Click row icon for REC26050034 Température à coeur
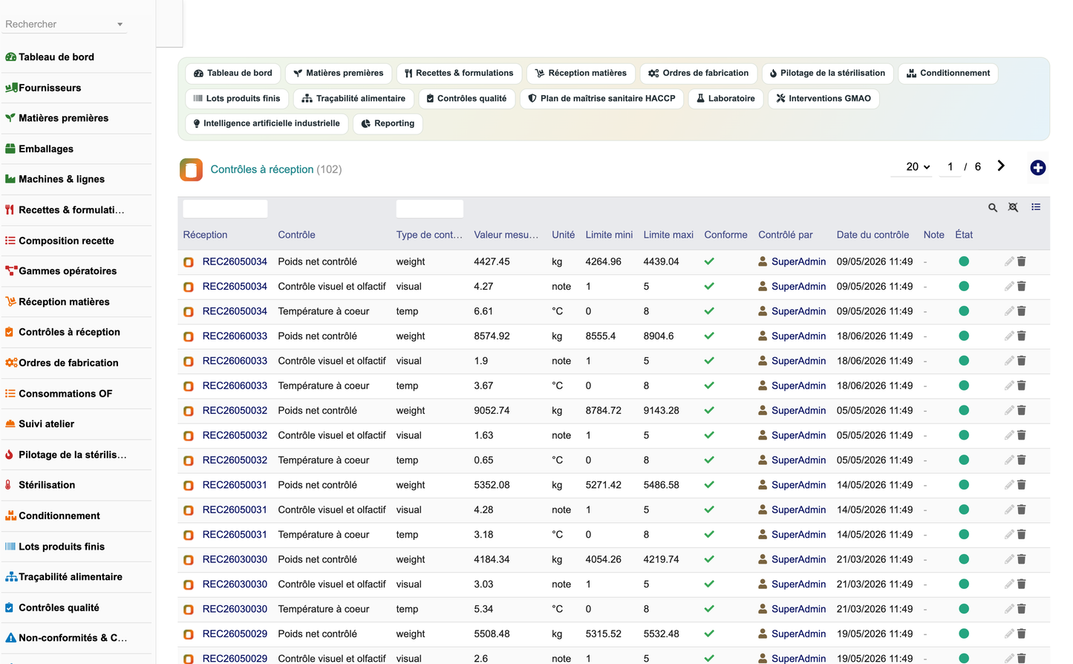This screenshot has width=1073, height=664. pos(189,312)
